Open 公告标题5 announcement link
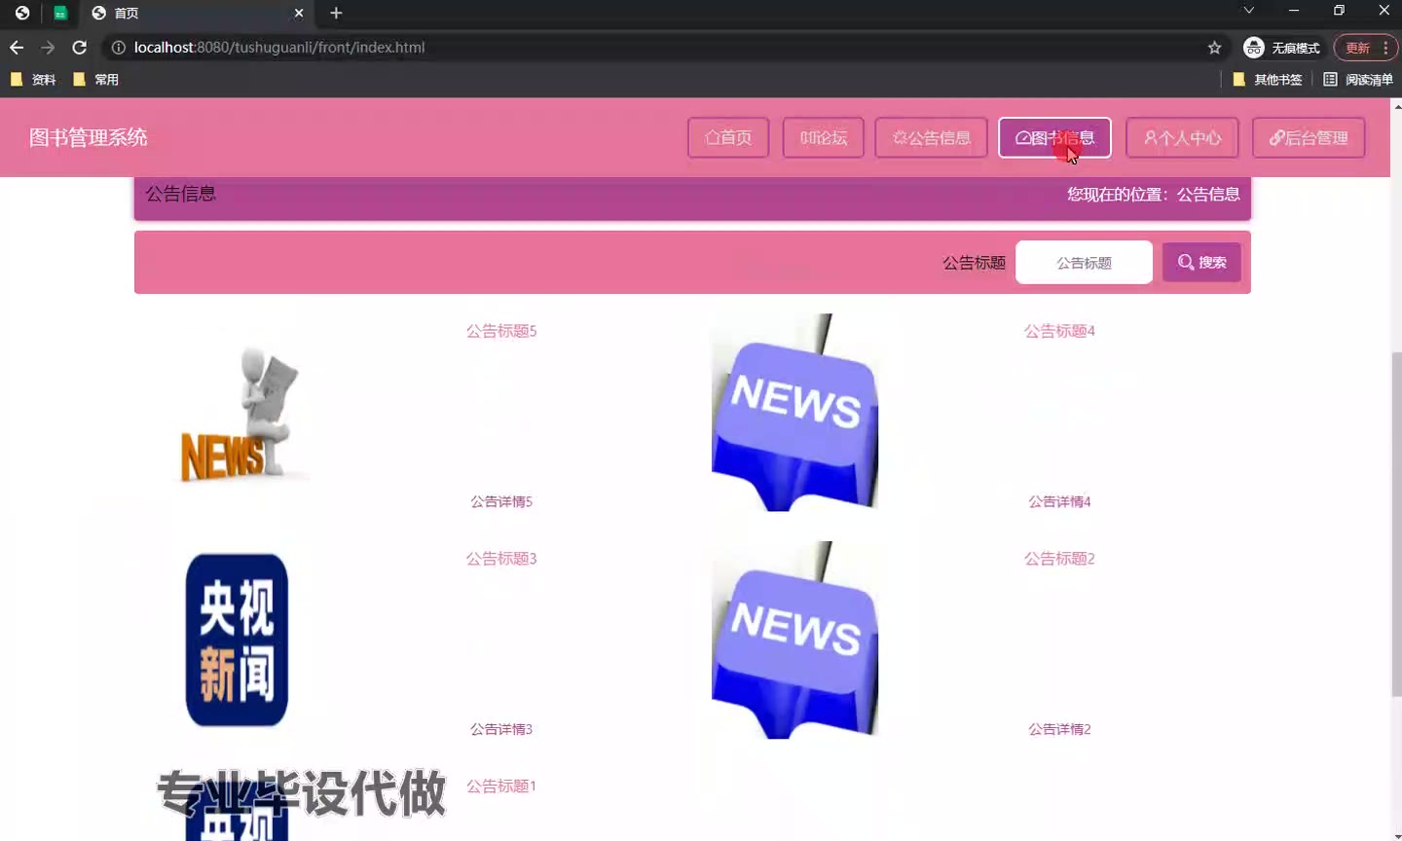 pos(501,331)
